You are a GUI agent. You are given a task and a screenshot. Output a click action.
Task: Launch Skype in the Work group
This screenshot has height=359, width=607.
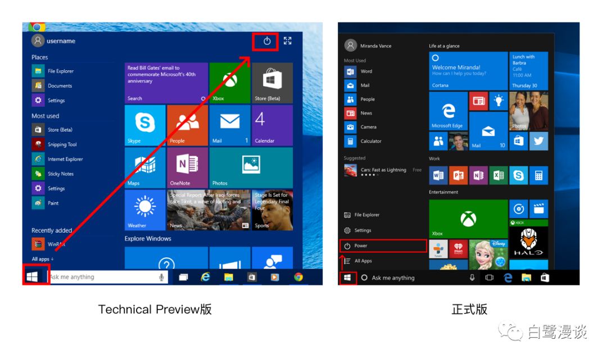click(x=518, y=176)
